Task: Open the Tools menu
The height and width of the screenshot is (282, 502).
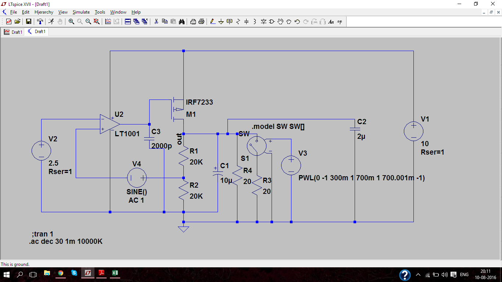Action: coord(100,12)
